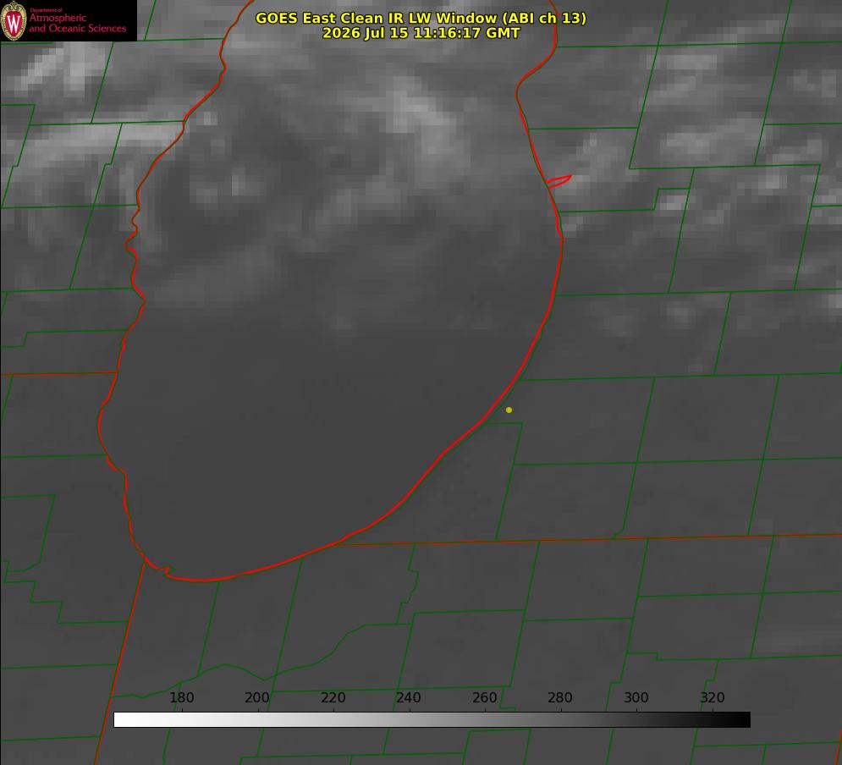Select the 220 colorbar tick label

tap(333, 697)
